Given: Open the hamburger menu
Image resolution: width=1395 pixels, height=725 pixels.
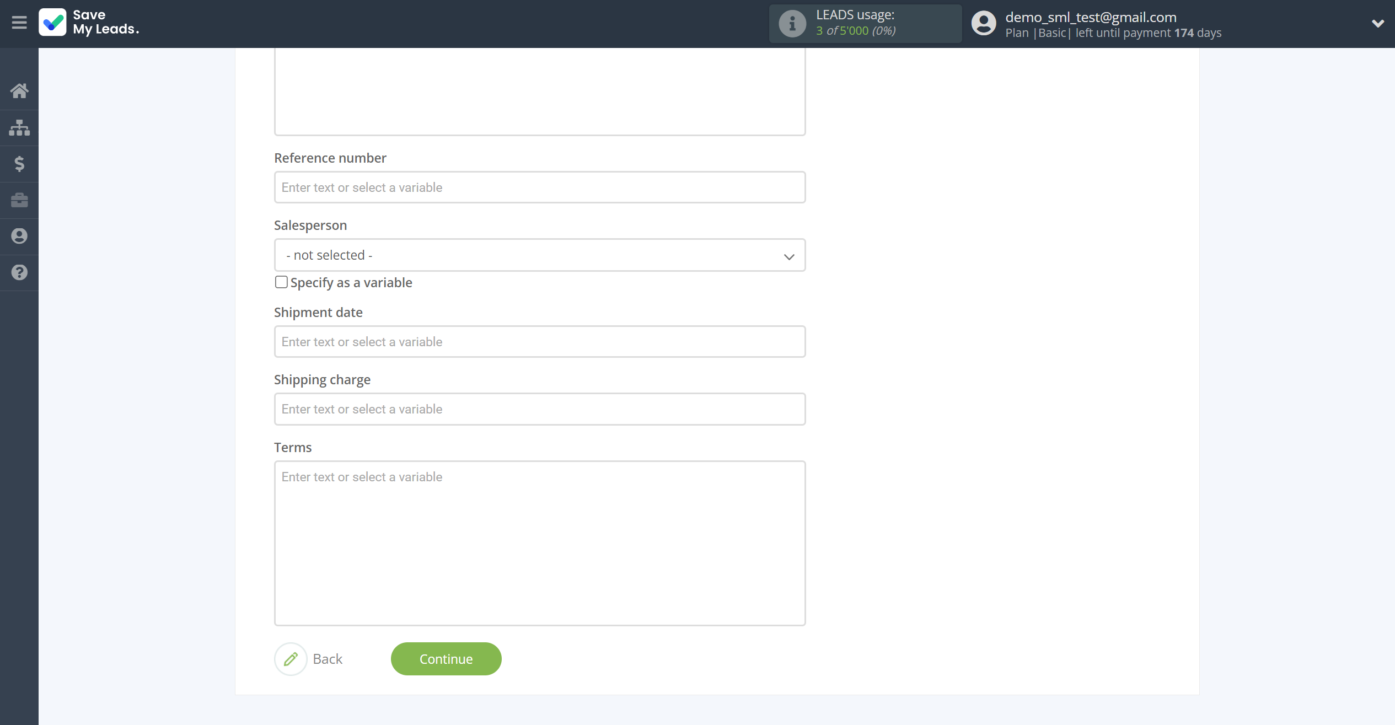Looking at the screenshot, I should click(x=19, y=23).
